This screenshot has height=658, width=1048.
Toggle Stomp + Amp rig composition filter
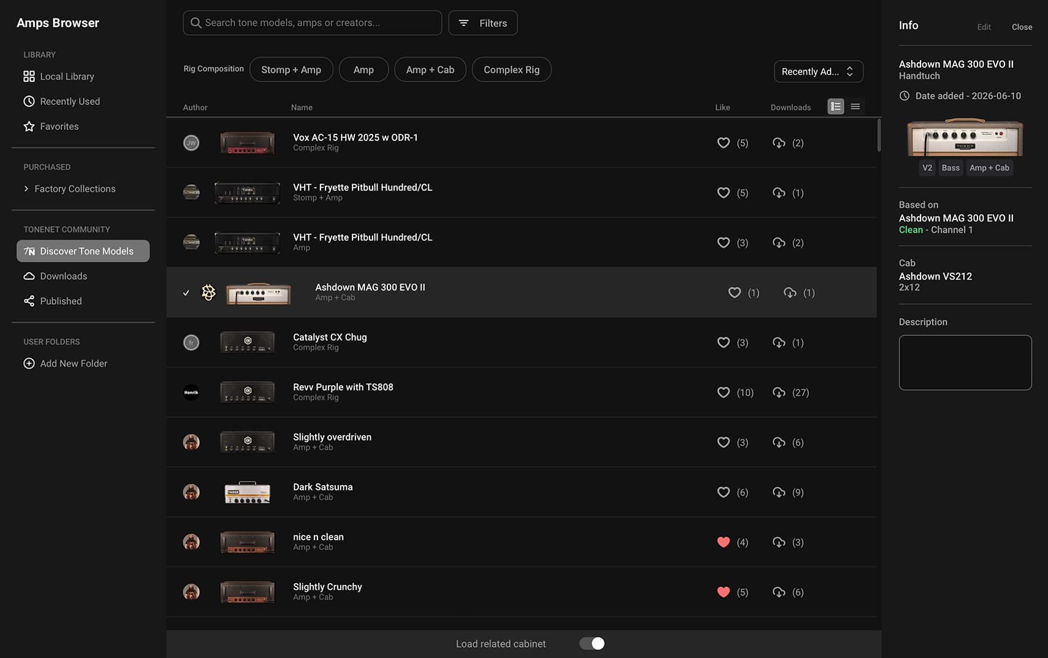pyautogui.click(x=291, y=69)
